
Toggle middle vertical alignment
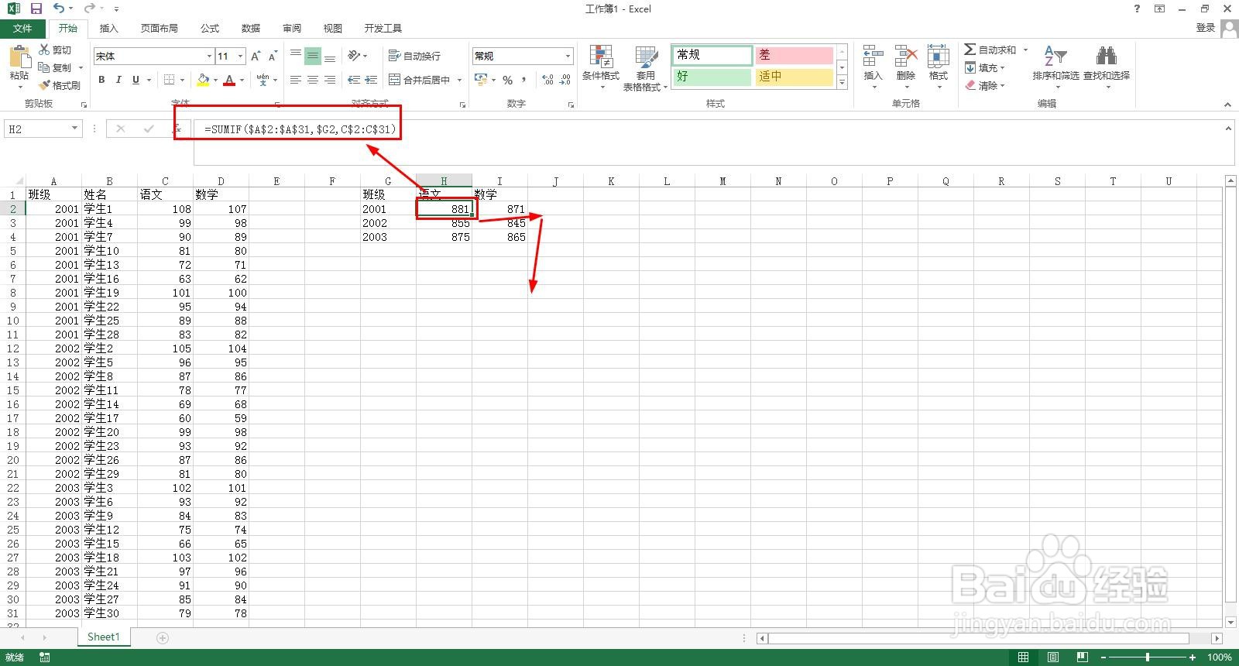point(313,56)
